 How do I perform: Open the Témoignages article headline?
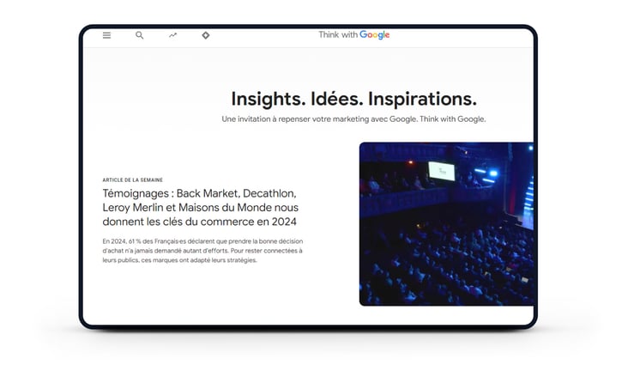[x=200, y=207]
